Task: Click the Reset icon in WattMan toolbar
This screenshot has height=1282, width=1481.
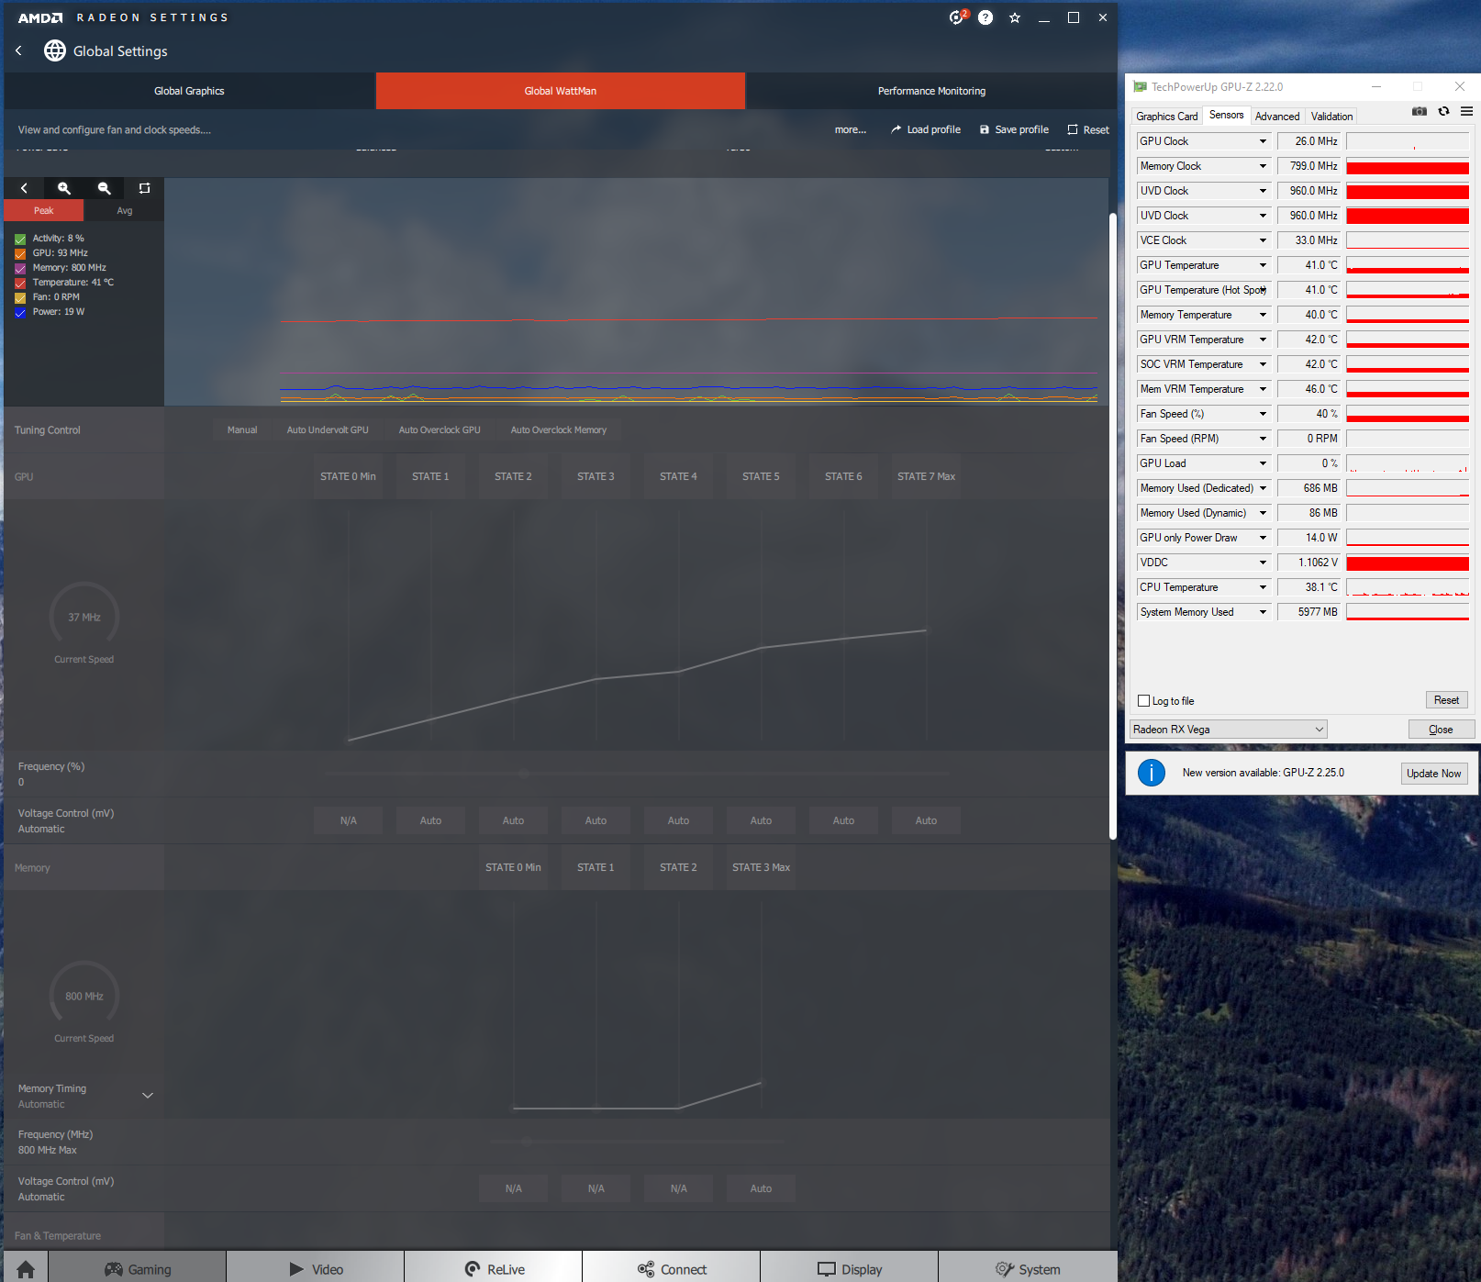Action: point(1072,129)
